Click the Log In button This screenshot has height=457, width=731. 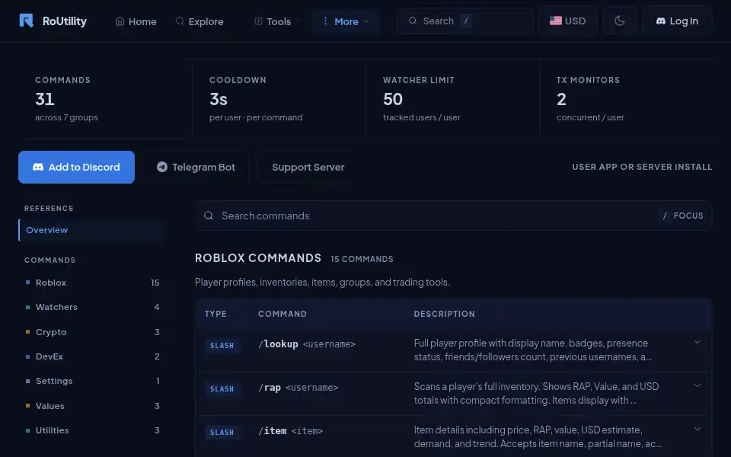[677, 21]
